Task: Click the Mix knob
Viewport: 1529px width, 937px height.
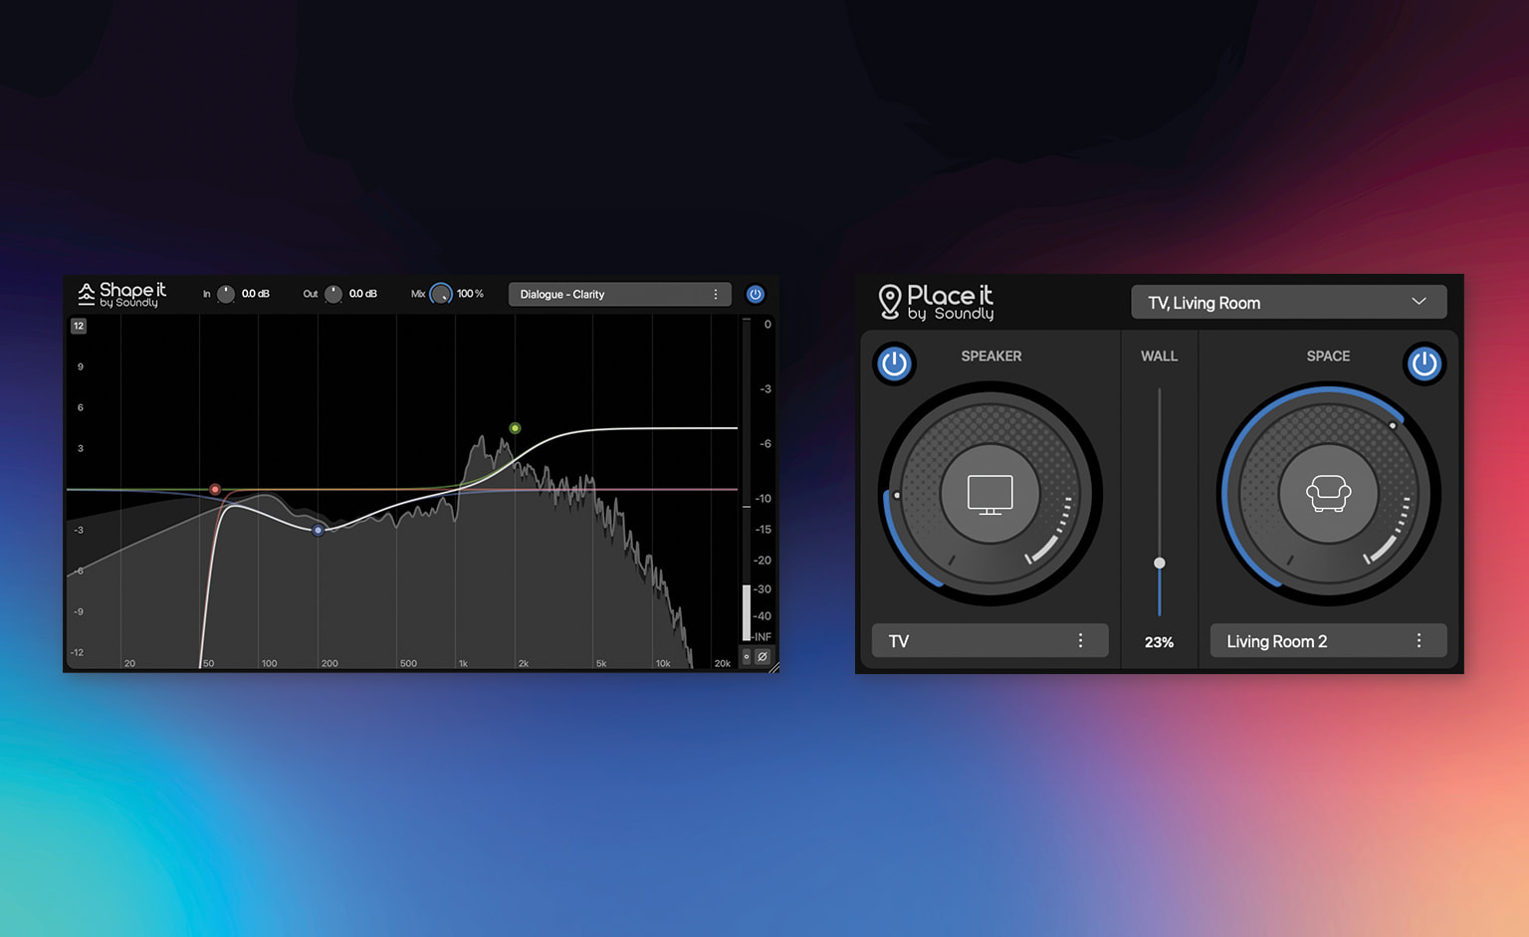Action: point(441,294)
